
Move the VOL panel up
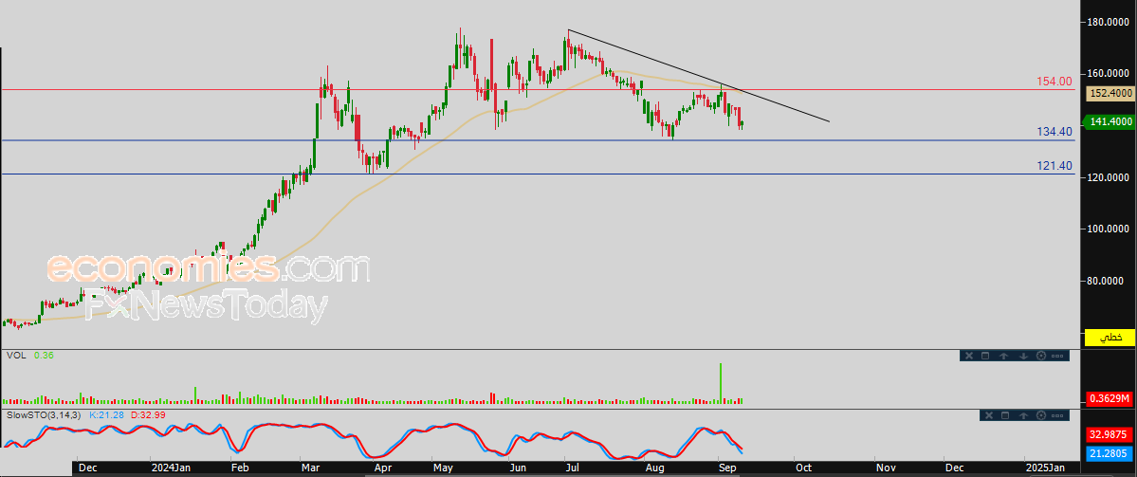coord(1003,356)
